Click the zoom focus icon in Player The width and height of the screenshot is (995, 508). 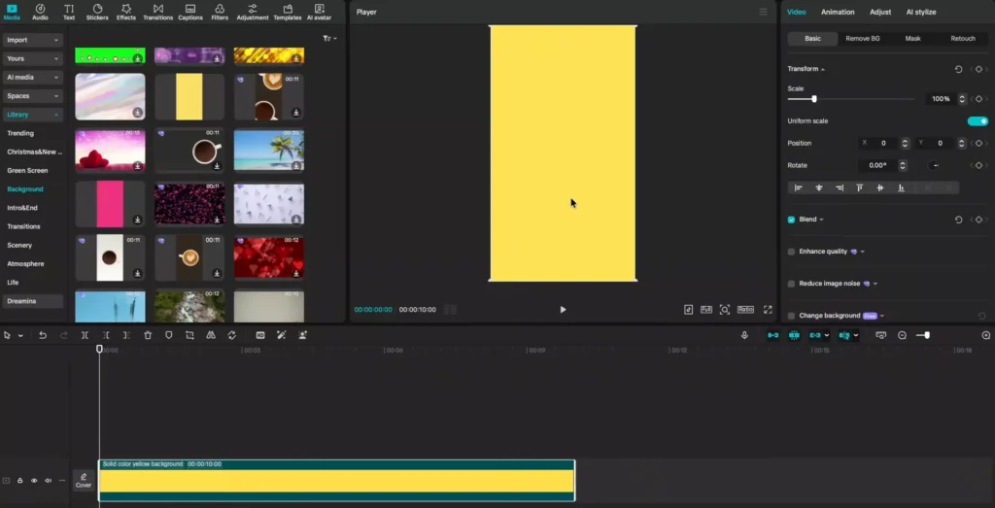pyautogui.click(x=725, y=310)
